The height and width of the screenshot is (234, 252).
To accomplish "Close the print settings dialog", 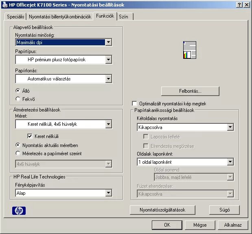I will (247, 4).
